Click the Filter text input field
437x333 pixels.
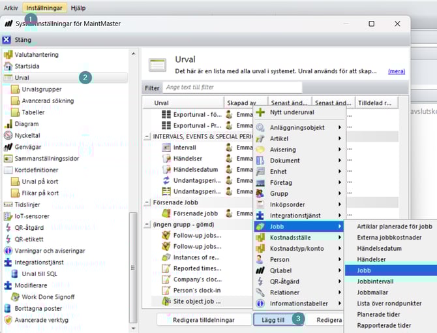(x=232, y=87)
